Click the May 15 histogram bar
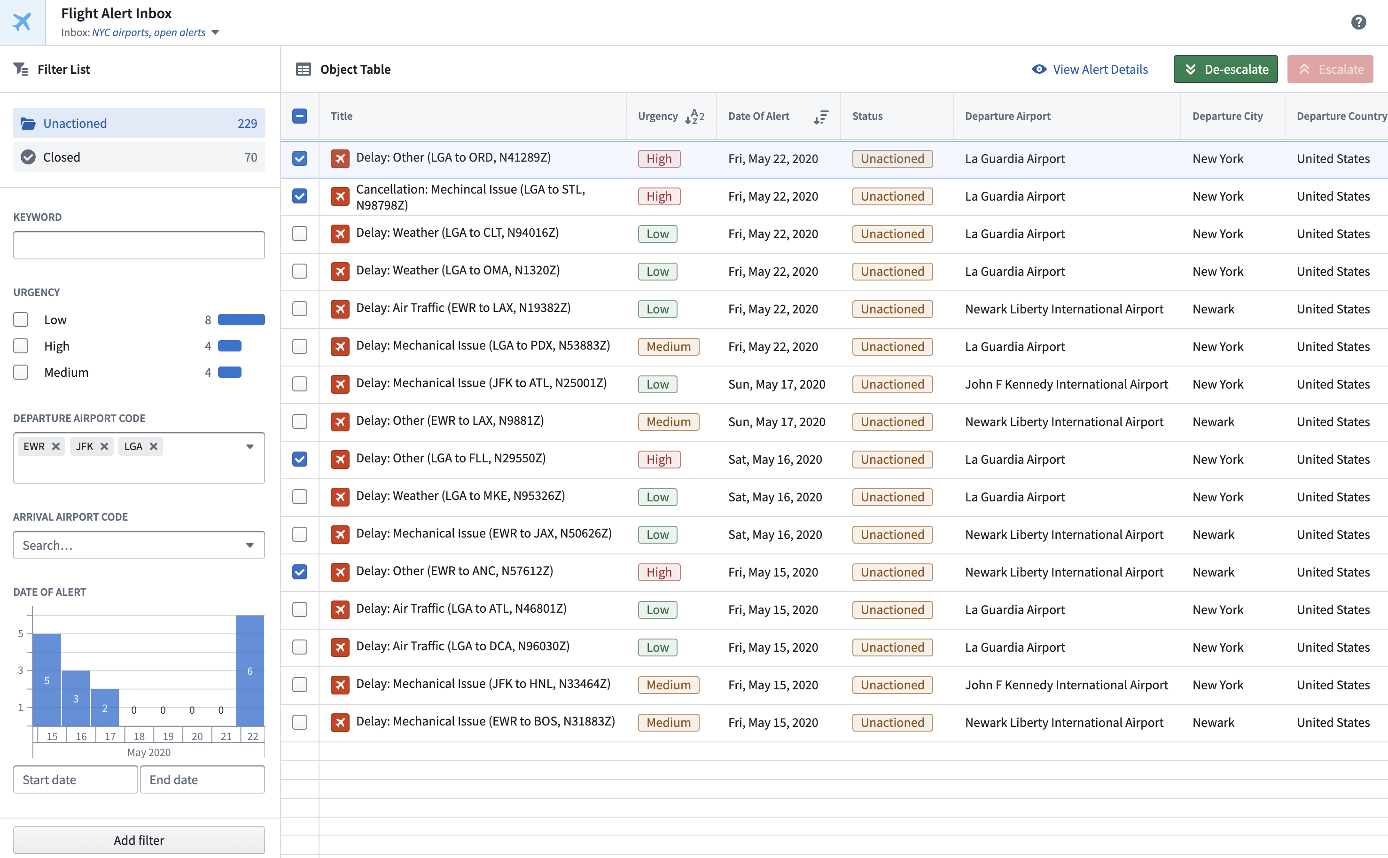 click(x=47, y=680)
